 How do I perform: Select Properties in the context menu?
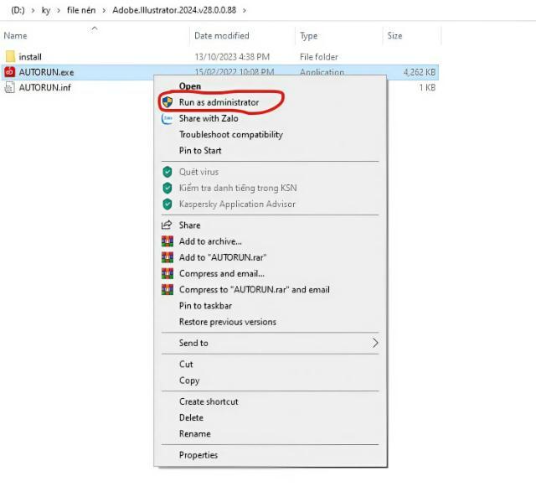click(x=198, y=455)
